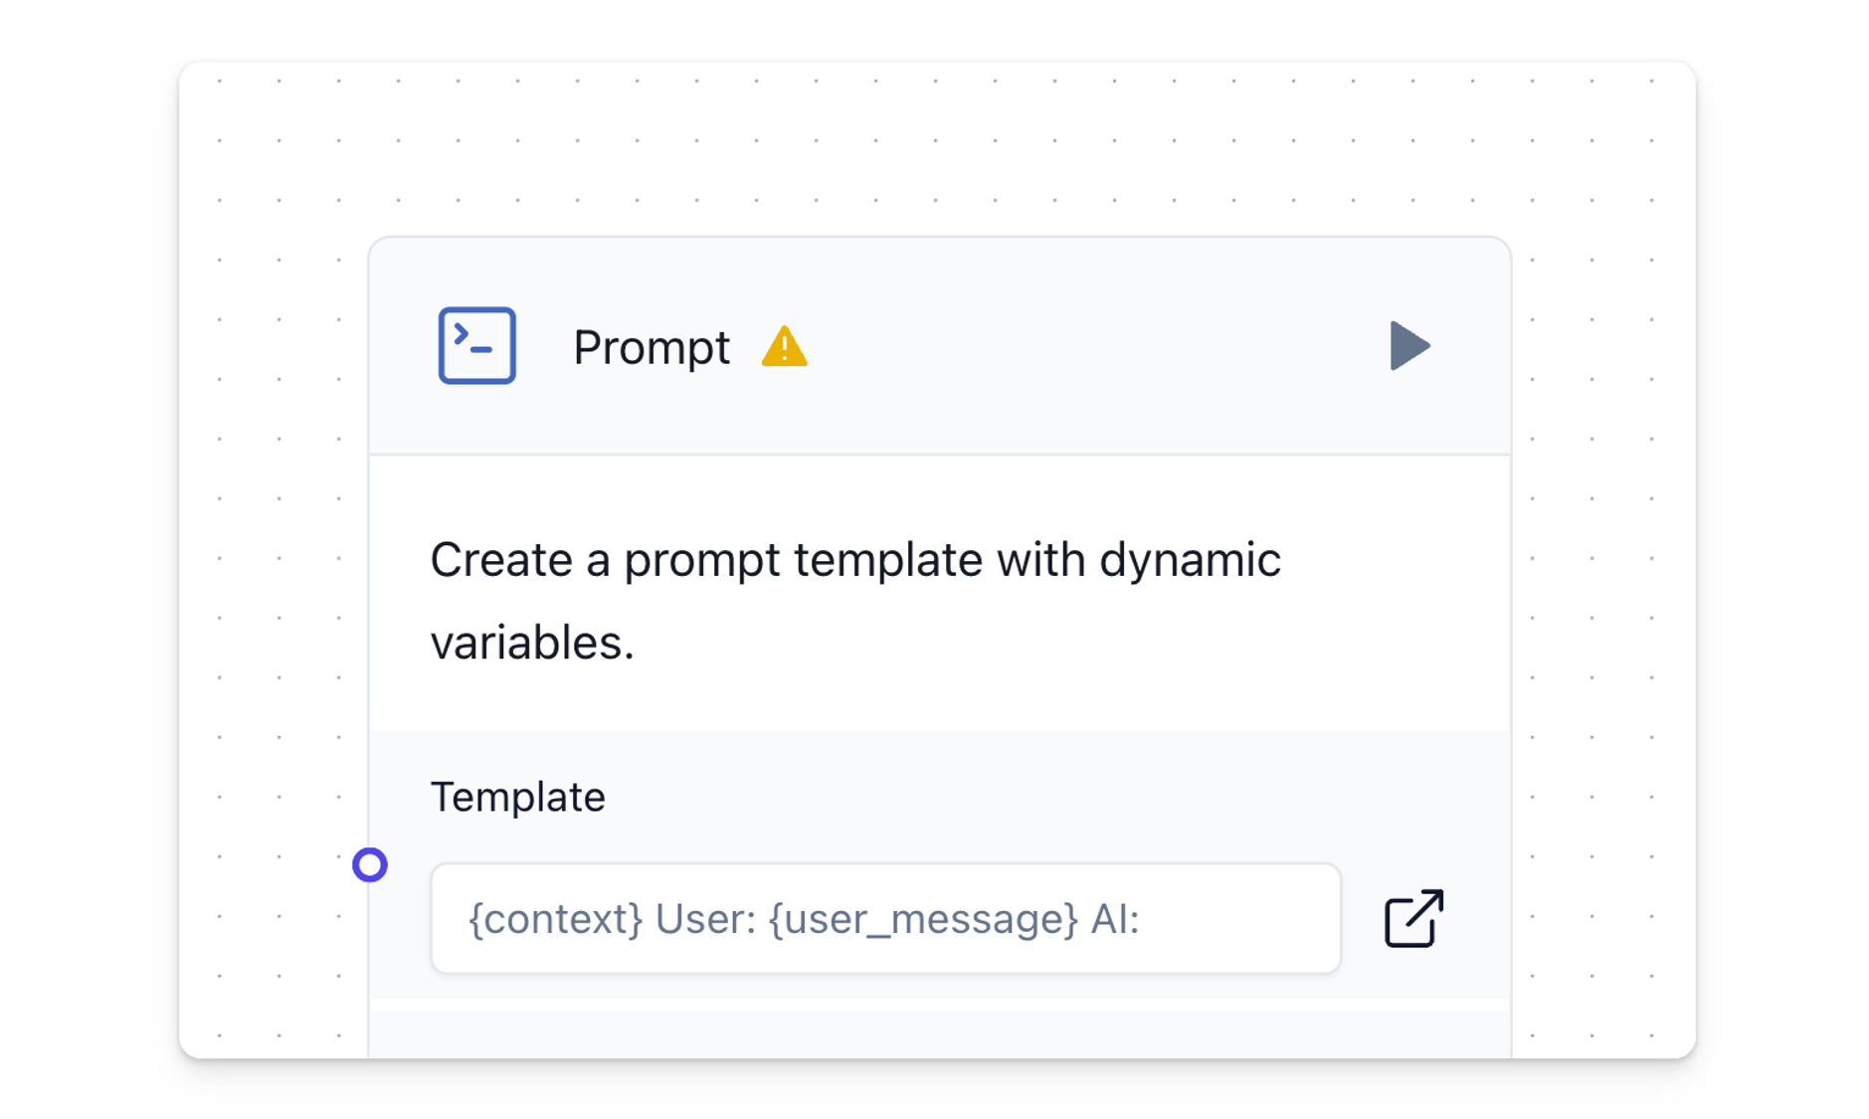Image resolution: width=1869 pixels, height=1119 pixels.
Task: Click the word "variables." in description
Action: tap(532, 643)
